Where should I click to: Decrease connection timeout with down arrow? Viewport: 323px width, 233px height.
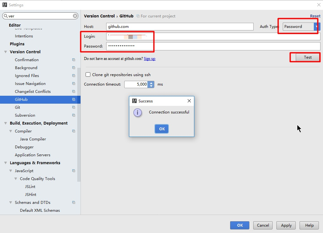pos(151,86)
